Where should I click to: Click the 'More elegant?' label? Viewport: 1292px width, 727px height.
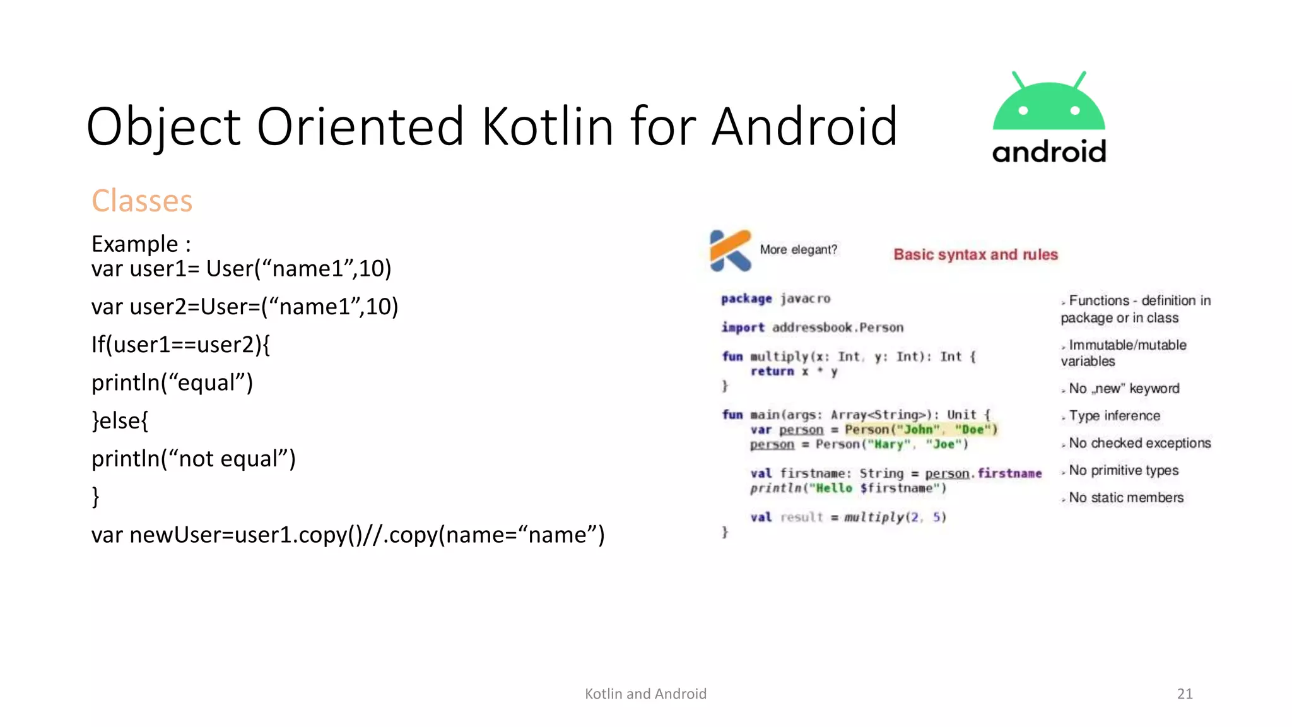798,250
